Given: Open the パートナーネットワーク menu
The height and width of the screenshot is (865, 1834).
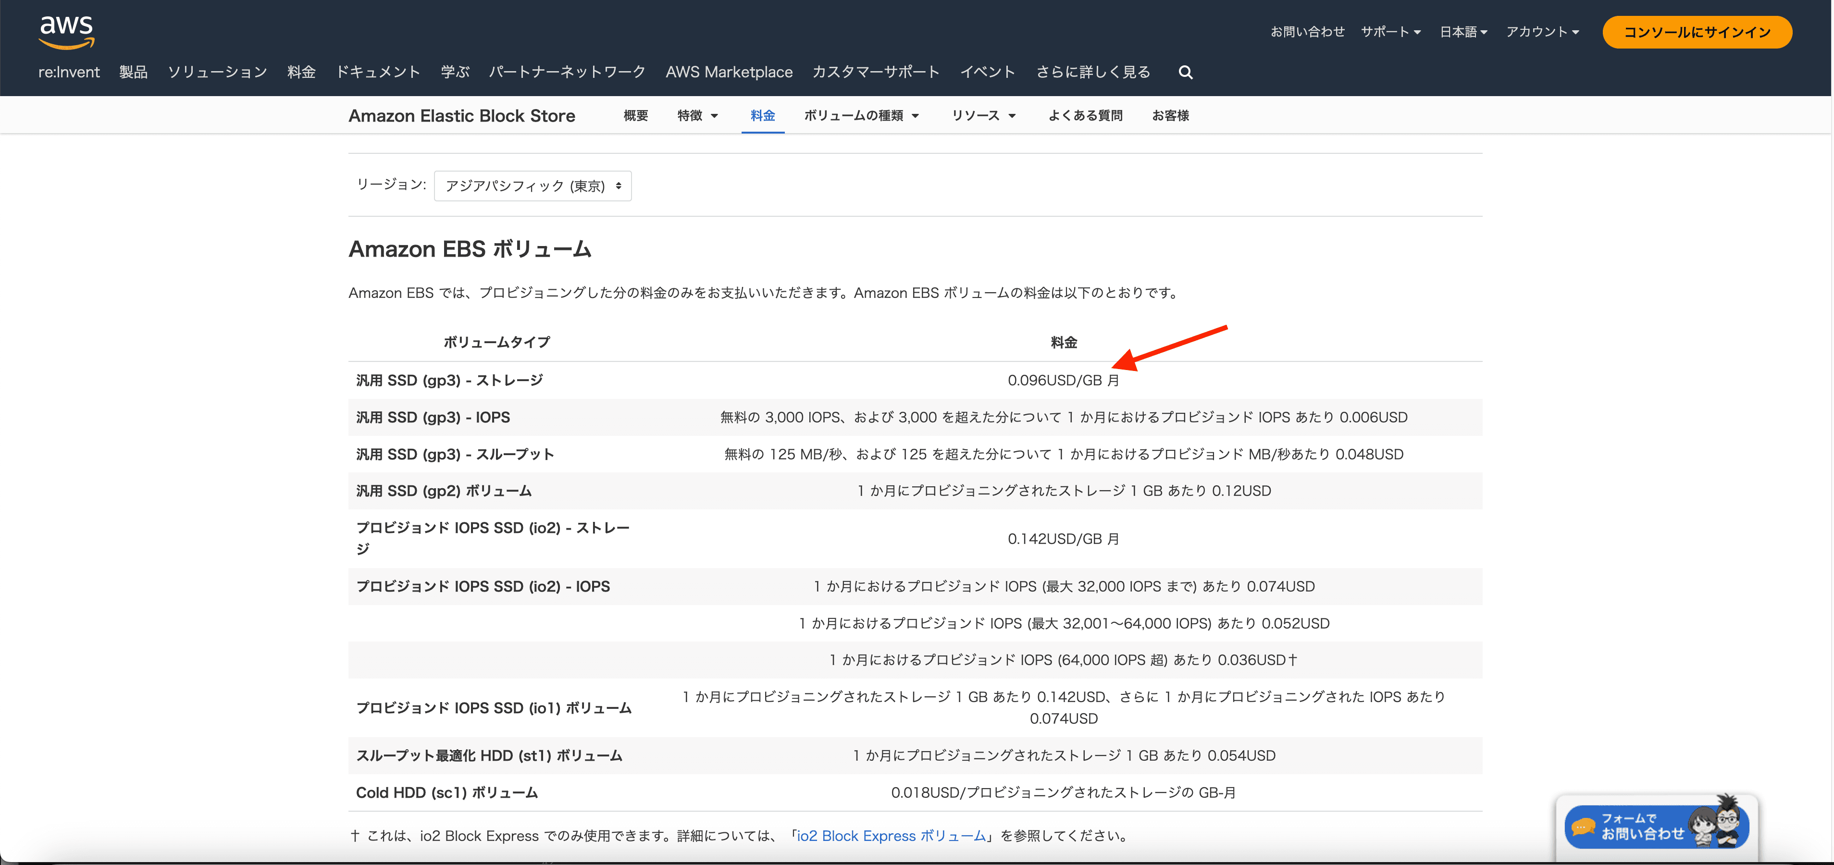Looking at the screenshot, I should [x=567, y=72].
